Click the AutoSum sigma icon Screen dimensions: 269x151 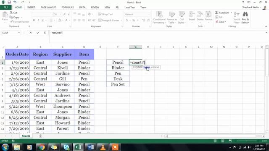click(x=217, y=13)
